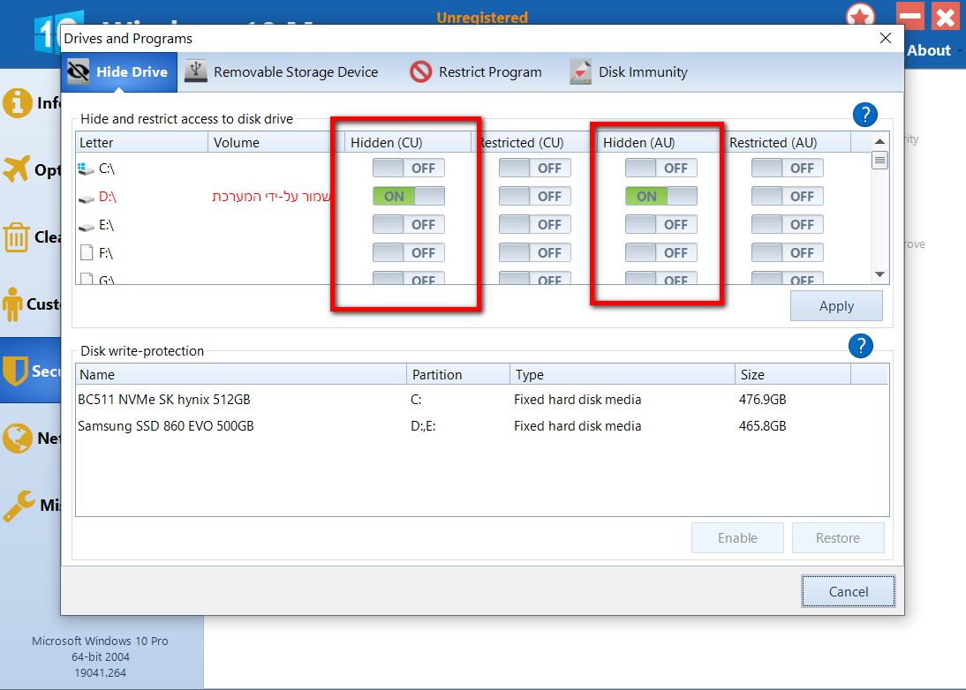Select BC511 NVMe SK hynix 512GB disk
Viewport: 966px width, 690px height.
[x=482, y=400]
